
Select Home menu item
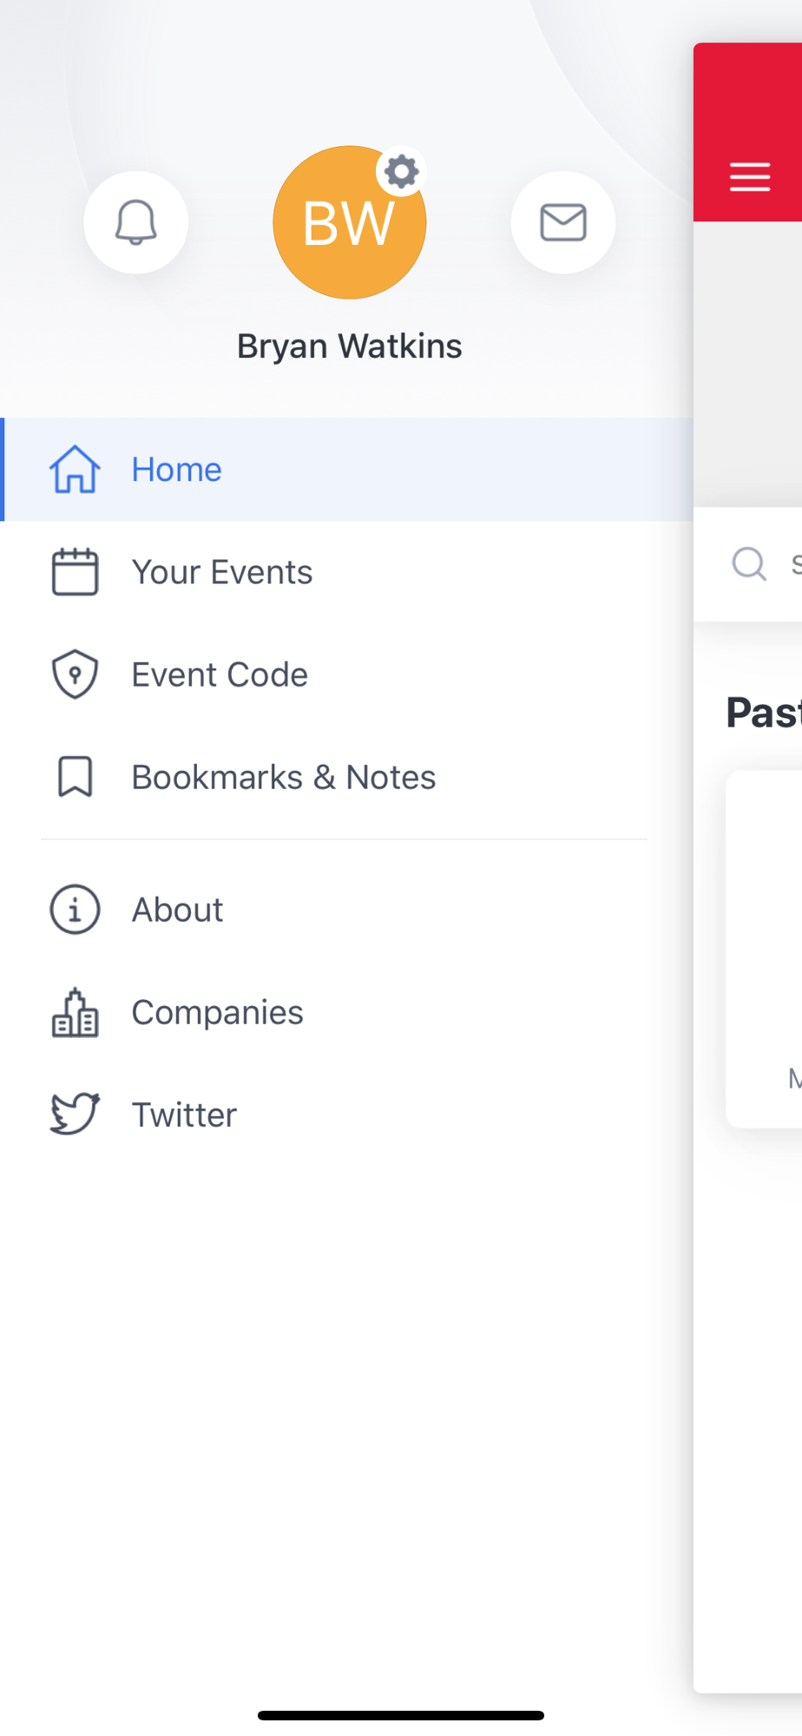pyautogui.click(x=347, y=470)
